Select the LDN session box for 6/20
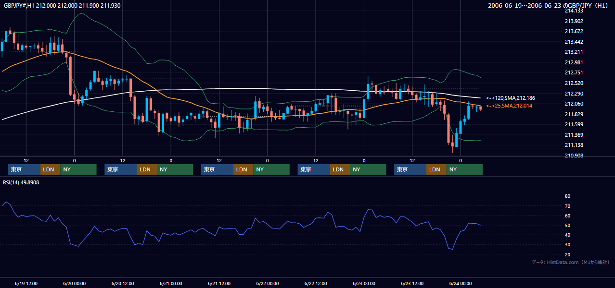The height and width of the screenshot is (288, 615). tap(147, 169)
